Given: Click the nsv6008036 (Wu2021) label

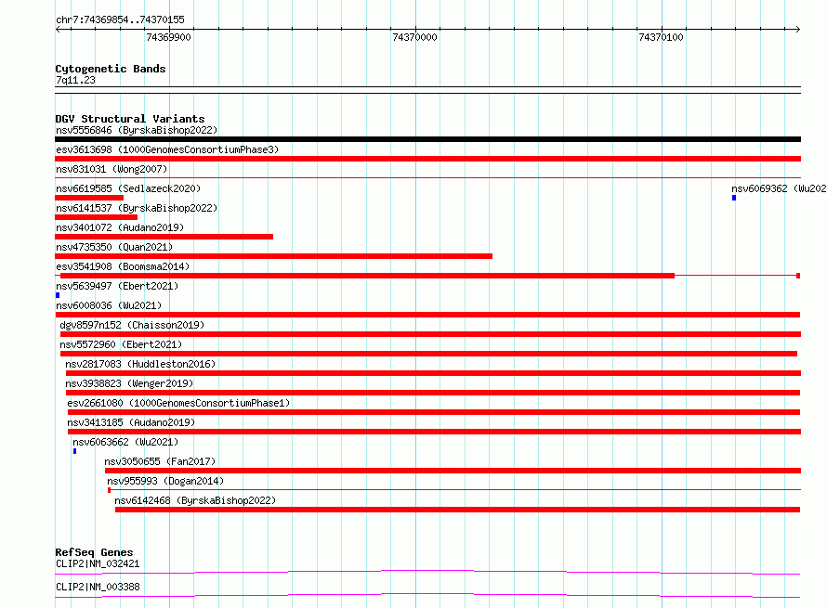Looking at the screenshot, I should (x=109, y=305).
